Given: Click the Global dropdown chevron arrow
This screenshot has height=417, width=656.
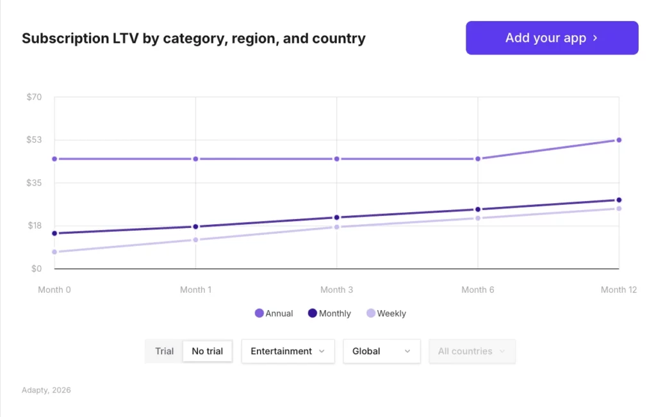Looking at the screenshot, I should click(x=409, y=351).
